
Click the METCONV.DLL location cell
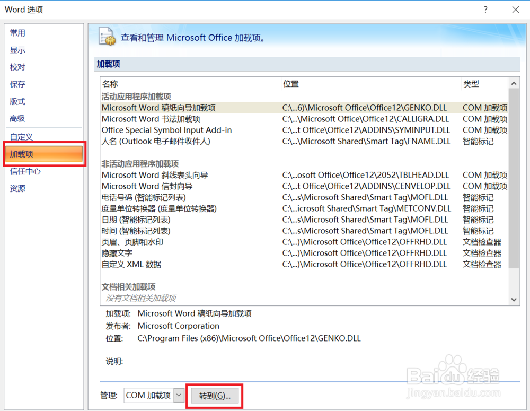(x=366, y=208)
